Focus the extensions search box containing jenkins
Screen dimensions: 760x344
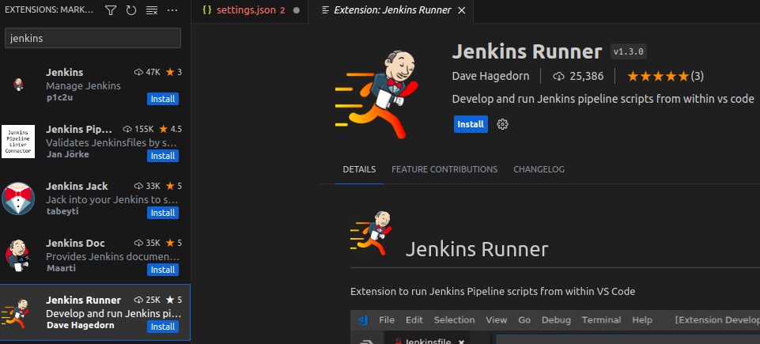93,38
